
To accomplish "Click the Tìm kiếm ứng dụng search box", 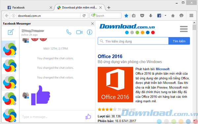I will click(x=133, y=41).
